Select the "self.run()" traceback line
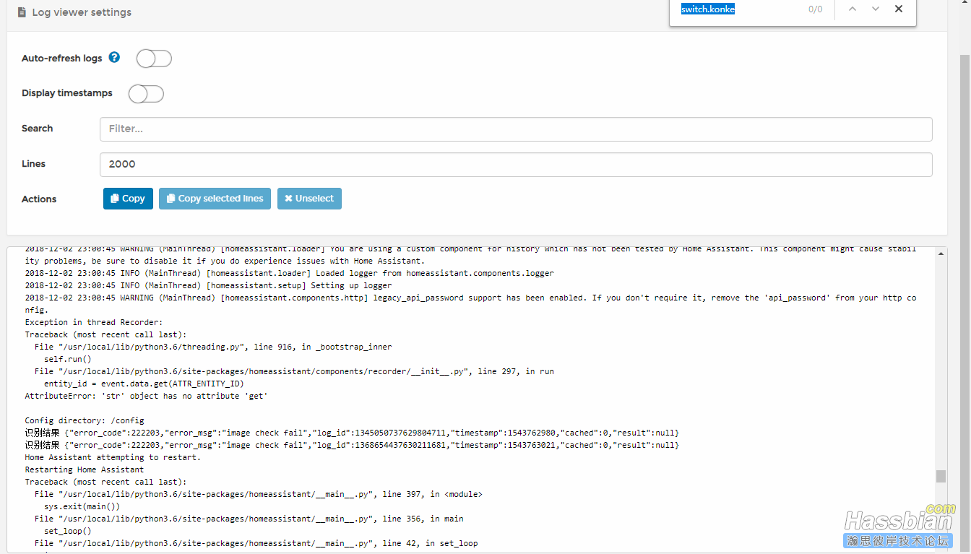971x554 pixels. pyautogui.click(x=68, y=359)
